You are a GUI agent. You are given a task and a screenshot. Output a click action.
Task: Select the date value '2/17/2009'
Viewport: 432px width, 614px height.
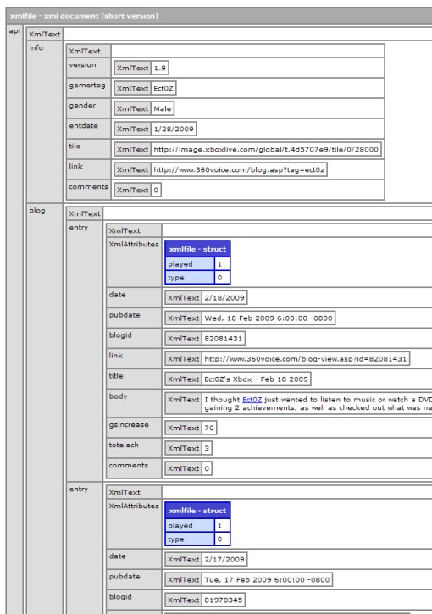coord(224,560)
